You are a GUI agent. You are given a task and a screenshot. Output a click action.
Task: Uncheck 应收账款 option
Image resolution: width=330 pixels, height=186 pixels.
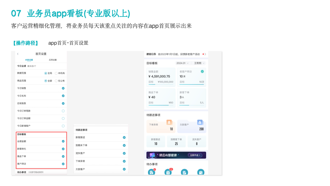63,103
